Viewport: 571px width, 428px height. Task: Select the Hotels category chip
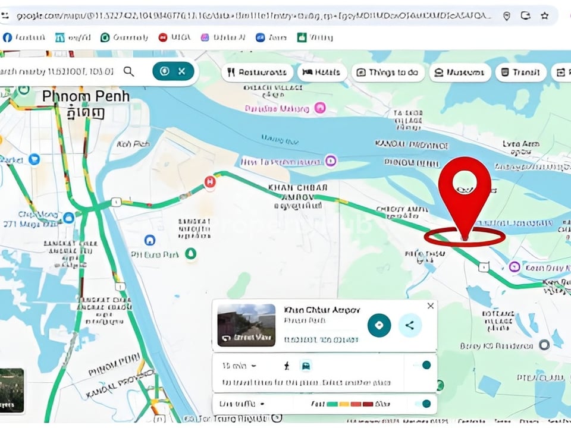click(322, 72)
